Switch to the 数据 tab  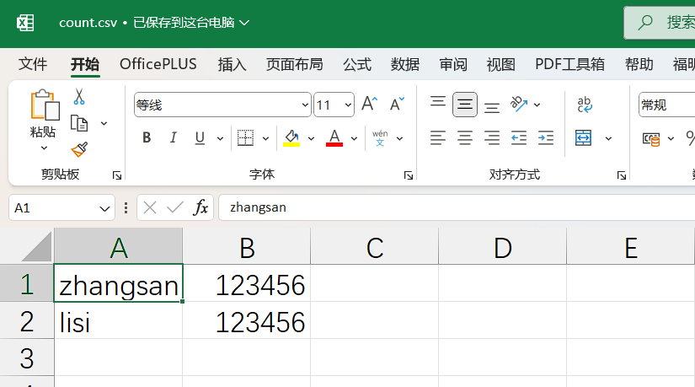404,64
